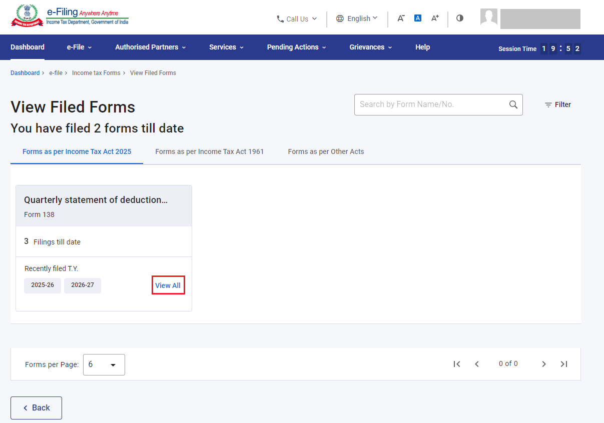The image size is (604, 423).
Task: Click the Dashboard breadcrumb link
Action: click(x=25, y=73)
